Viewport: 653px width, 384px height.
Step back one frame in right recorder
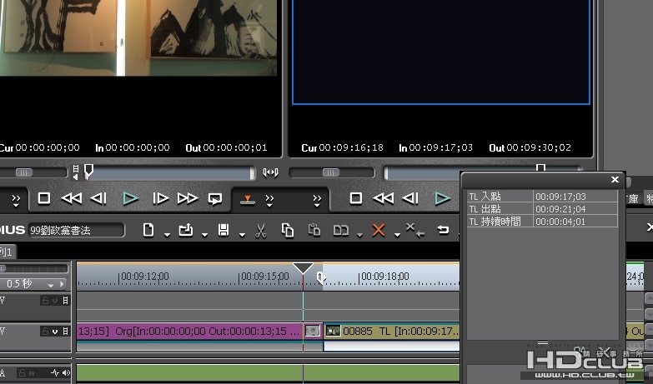[x=410, y=198]
